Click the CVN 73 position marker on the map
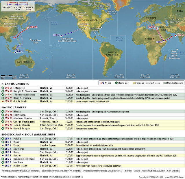The image size is (185, 179). pos(28,28)
